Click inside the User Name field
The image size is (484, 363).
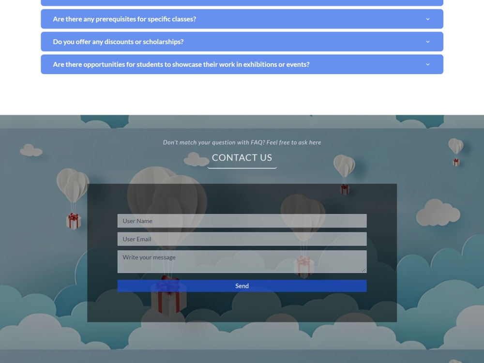242,221
